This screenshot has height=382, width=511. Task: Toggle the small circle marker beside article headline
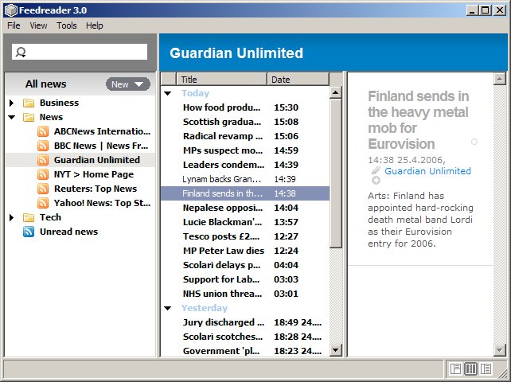click(474, 142)
